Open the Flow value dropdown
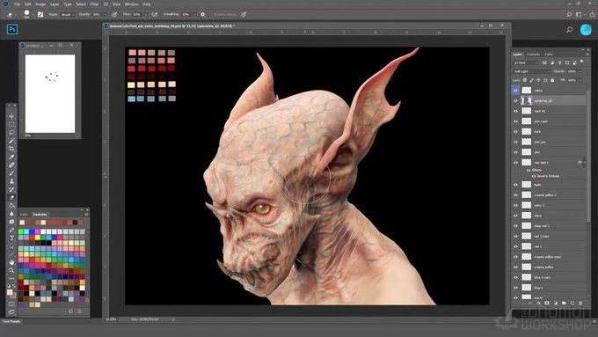Image resolution: width=598 pixels, height=337 pixels. [x=145, y=14]
